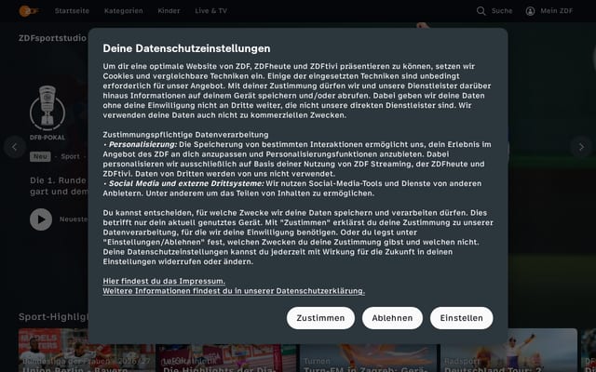Click 'Social Media und externe Drittsysteme:' label
The width and height of the screenshot is (596, 372).
tap(186, 184)
